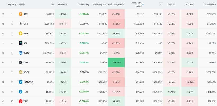This screenshot has width=217, height=106.
Task: Toggle the favorite star for BTC
Action: (3, 14)
